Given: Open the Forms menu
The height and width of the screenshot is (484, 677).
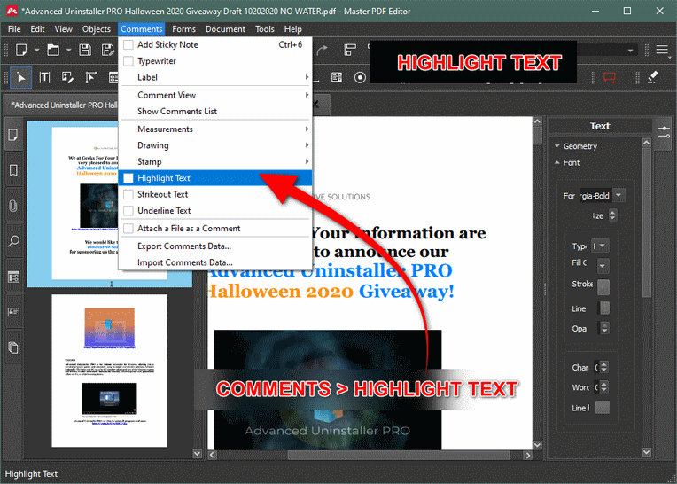Looking at the screenshot, I should 184,29.
